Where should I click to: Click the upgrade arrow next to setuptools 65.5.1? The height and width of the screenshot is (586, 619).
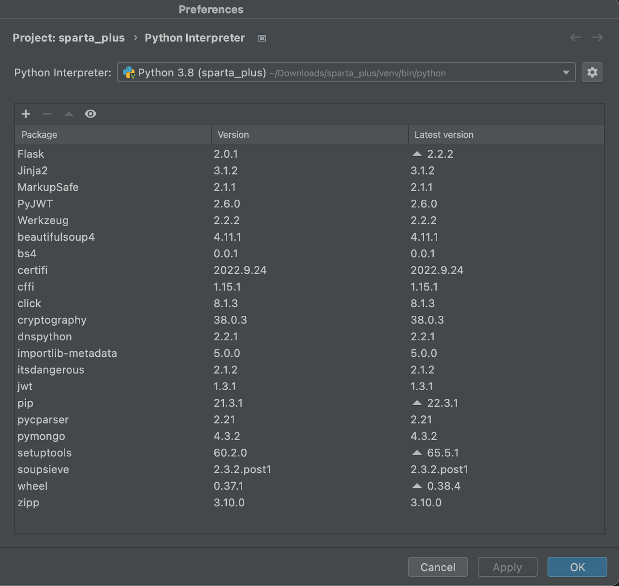pyautogui.click(x=417, y=453)
